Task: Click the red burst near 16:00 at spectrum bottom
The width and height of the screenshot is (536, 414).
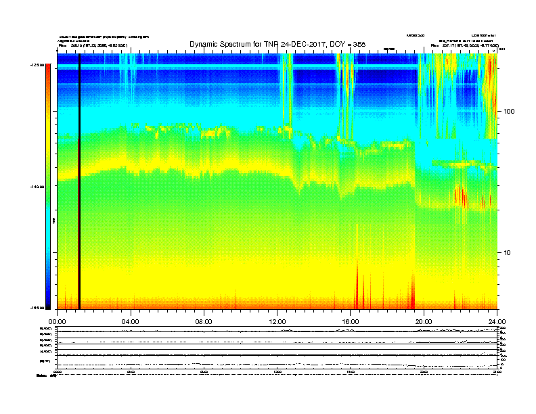Action: (x=357, y=291)
